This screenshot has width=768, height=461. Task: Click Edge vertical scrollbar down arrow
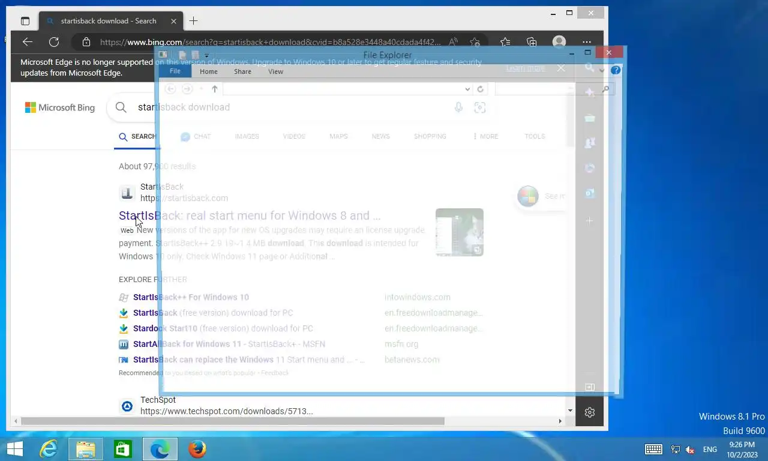570,411
